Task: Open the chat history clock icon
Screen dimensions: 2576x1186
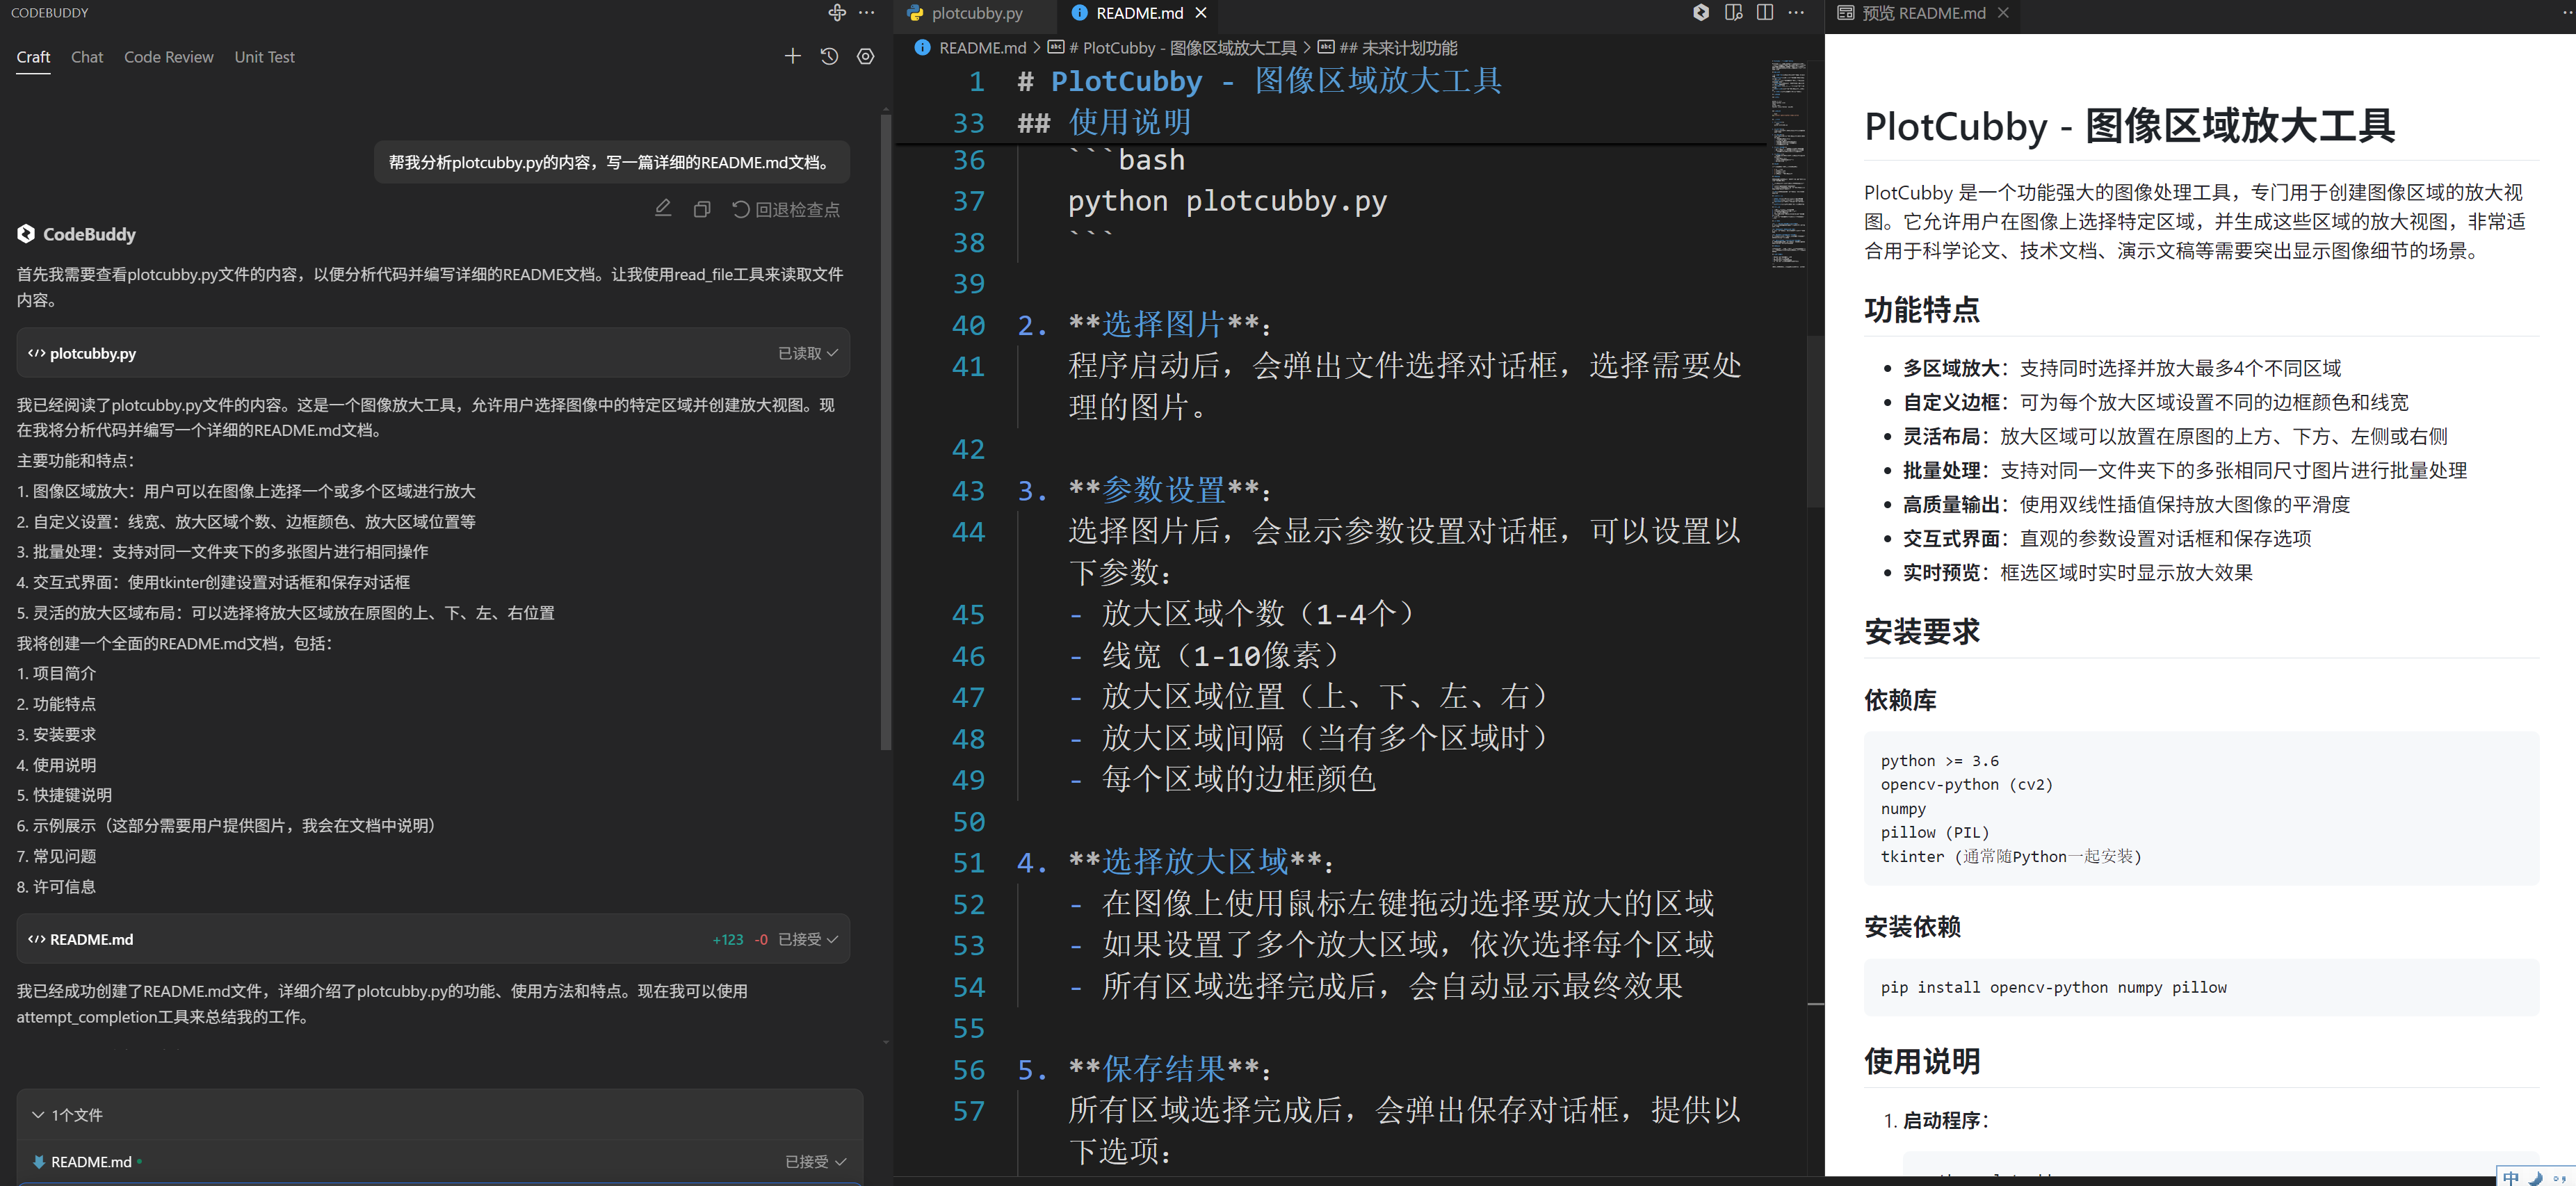Action: (829, 57)
